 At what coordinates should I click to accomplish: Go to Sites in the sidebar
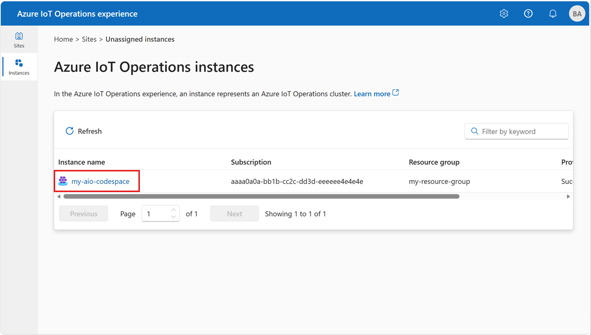tap(19, 40)
